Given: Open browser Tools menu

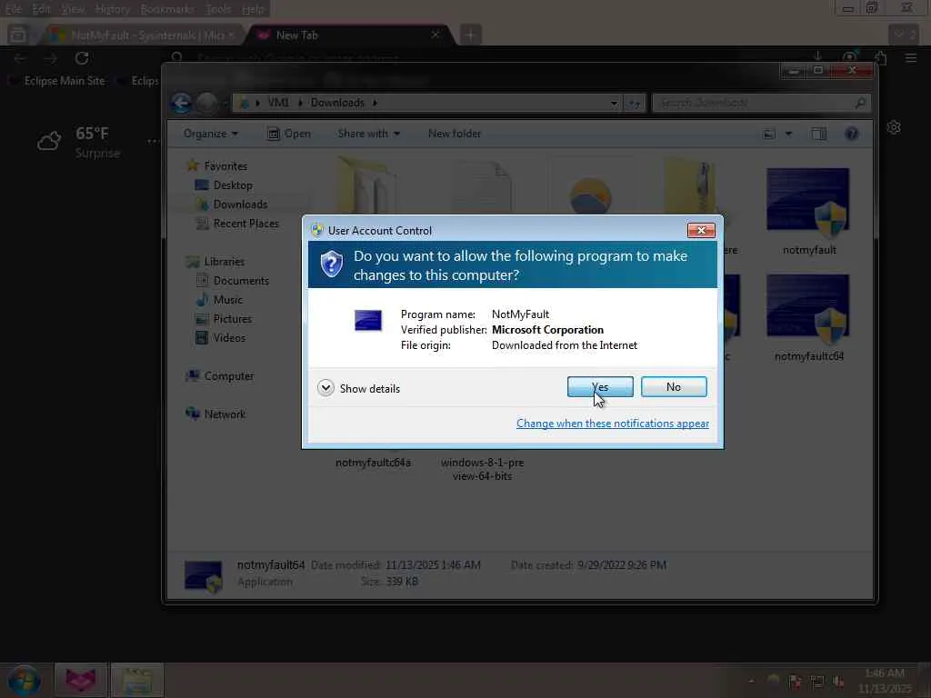Looking at the screenshot, I should (218, 9).
